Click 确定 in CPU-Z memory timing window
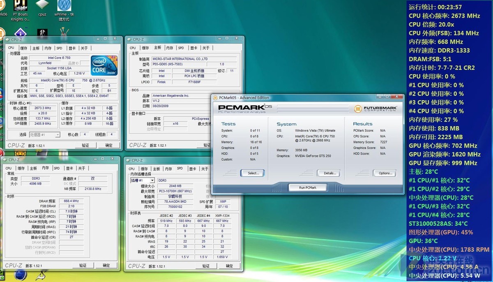The image size is (493, 282). tap(106, 265)
